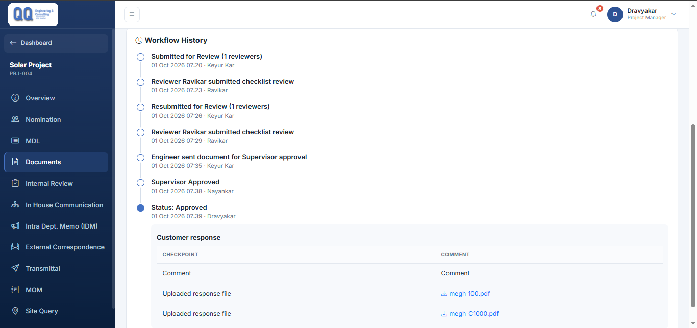Open the MOM section
The width and height of the screenshot is (697, 328).
click(x=56, y=290)
